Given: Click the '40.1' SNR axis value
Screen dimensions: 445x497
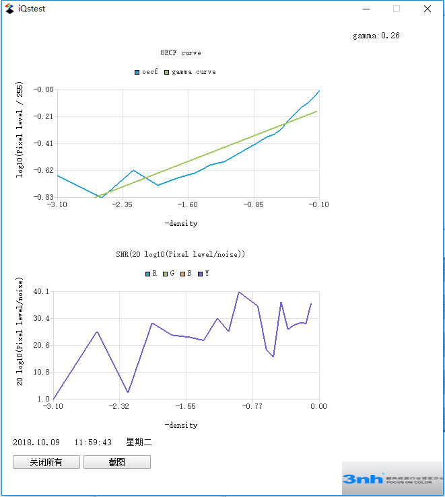Looking at the screenshot, I should 42,291.
